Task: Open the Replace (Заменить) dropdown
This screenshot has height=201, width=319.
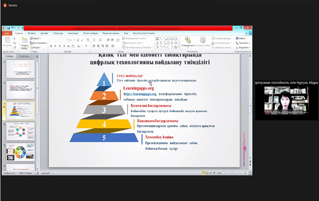Action: (x=243, y=43)
